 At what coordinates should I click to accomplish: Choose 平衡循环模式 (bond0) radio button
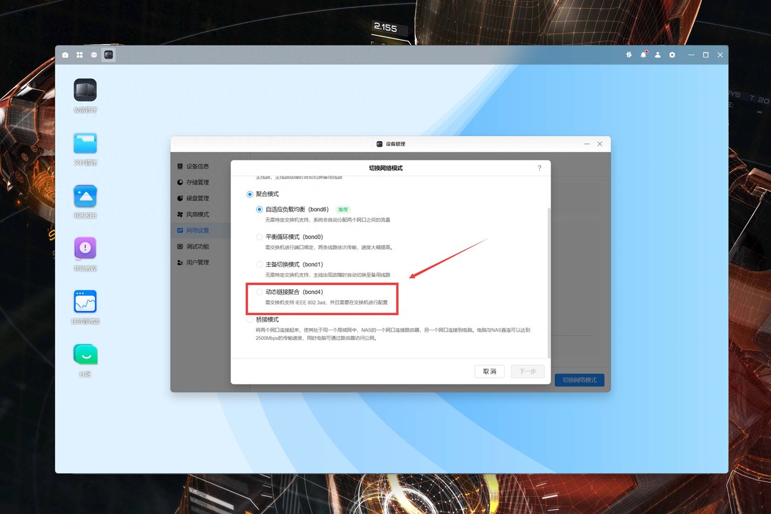coord(260,237)
